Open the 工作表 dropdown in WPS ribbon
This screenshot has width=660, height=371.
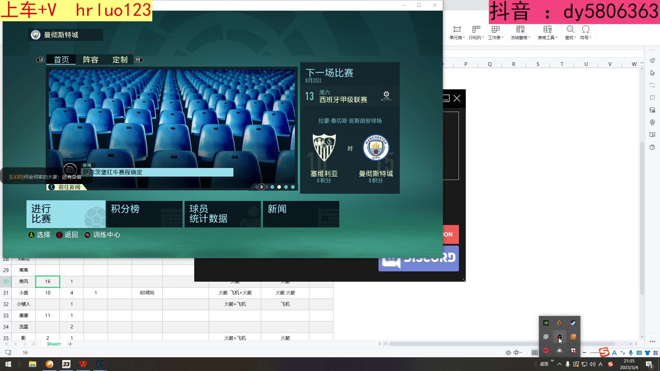(496, 33)
